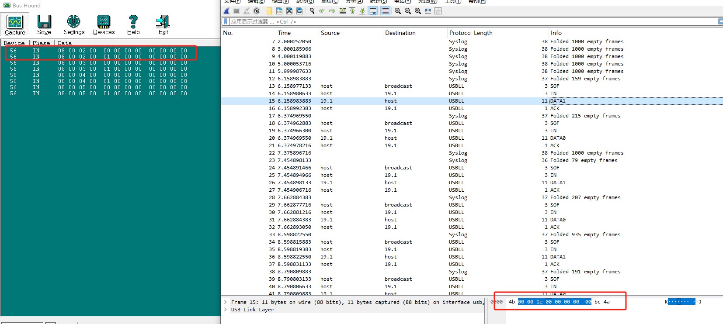
Task: Open Find Packet with the magnifier icon
Action: tap(312, 11)
